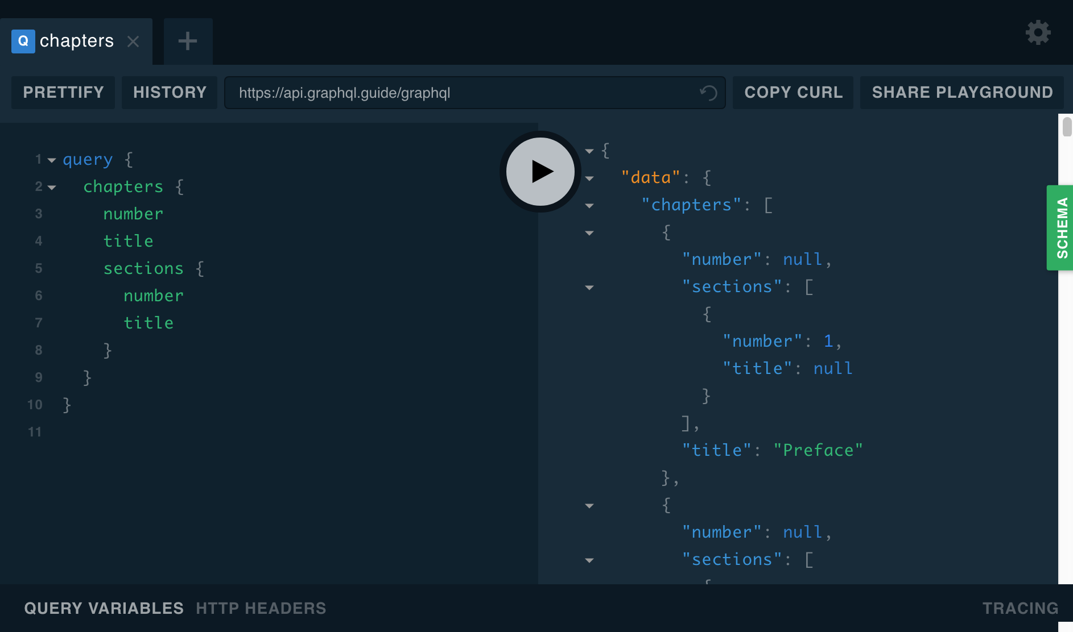Click "Preface" title value in response
1073x632 pixels.
point(818,450)
